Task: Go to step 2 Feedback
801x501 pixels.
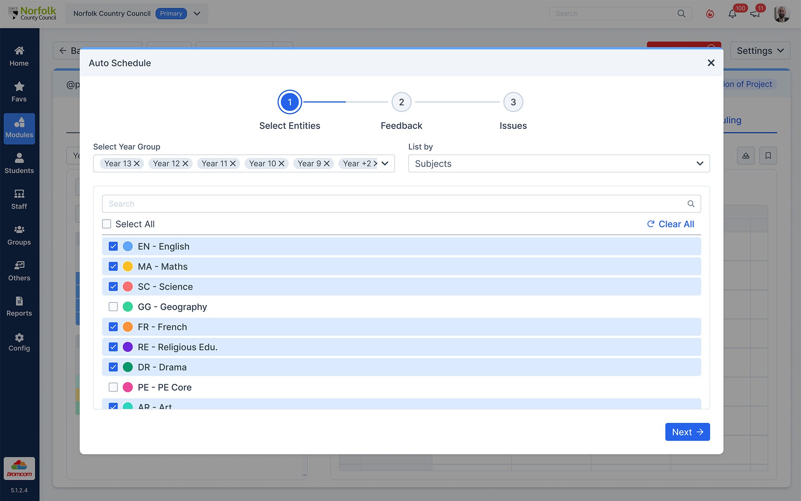Action: coord(401,102)
